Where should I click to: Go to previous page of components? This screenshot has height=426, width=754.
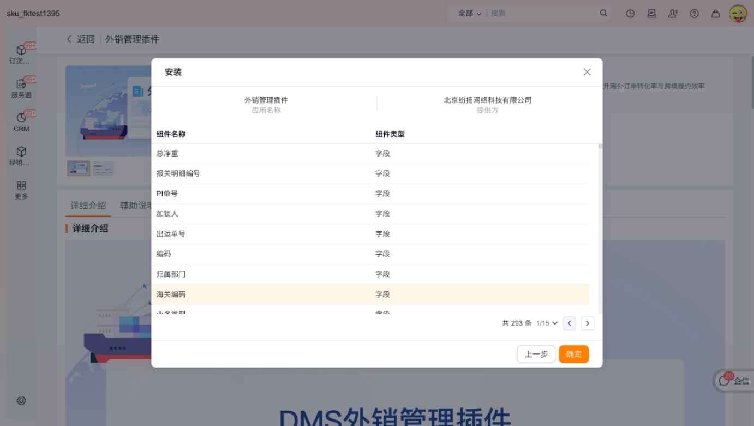point(570,323)
